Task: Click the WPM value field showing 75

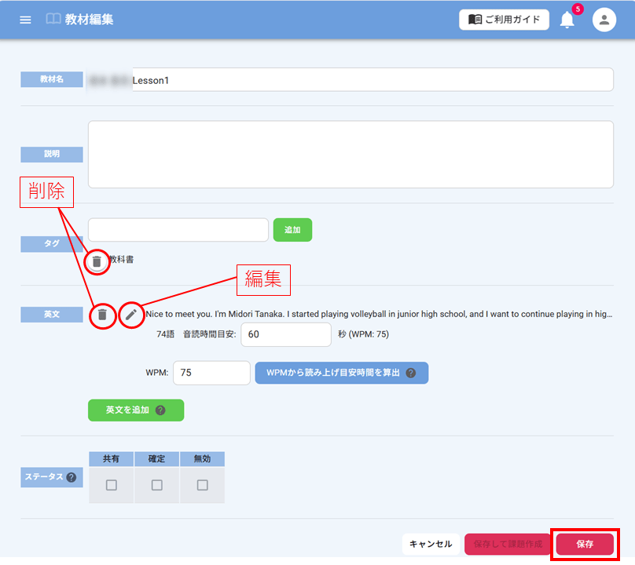Action: (x=211, y=373)
